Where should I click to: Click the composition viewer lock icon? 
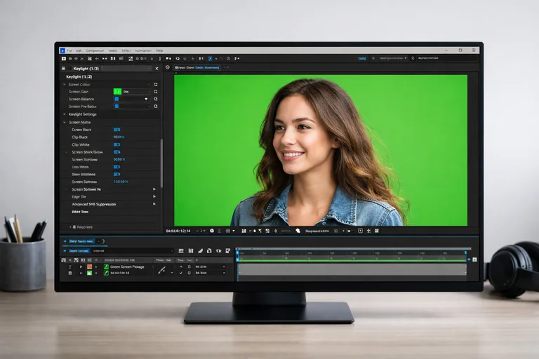[168, 67]
